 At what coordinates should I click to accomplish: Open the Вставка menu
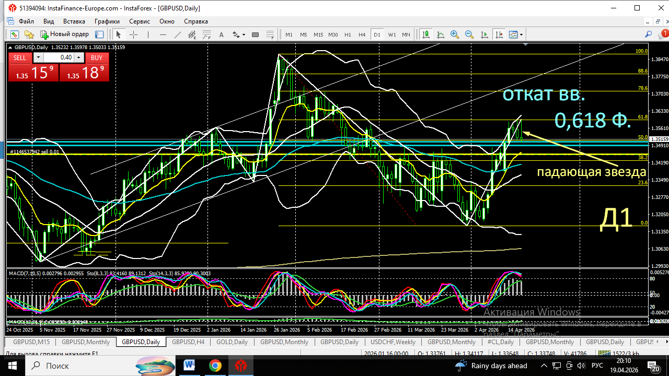(74, 21)
